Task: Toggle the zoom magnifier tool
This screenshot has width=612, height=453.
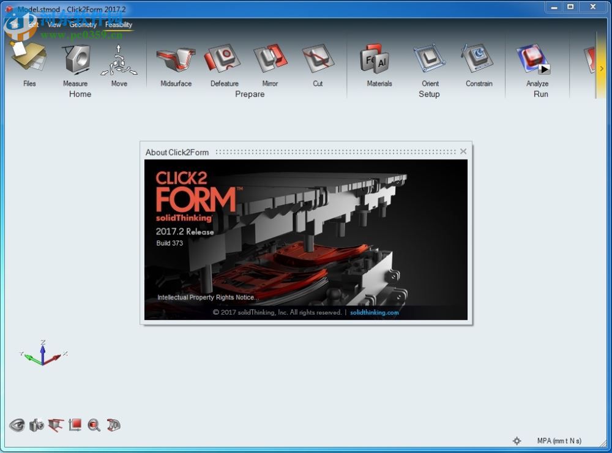Action: click(94, 425)
